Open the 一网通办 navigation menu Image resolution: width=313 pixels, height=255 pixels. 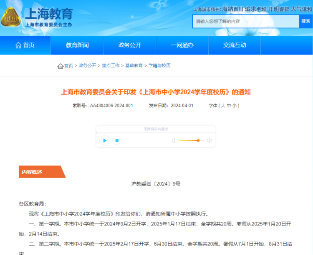pyautogui.click(x=182, y=45)
